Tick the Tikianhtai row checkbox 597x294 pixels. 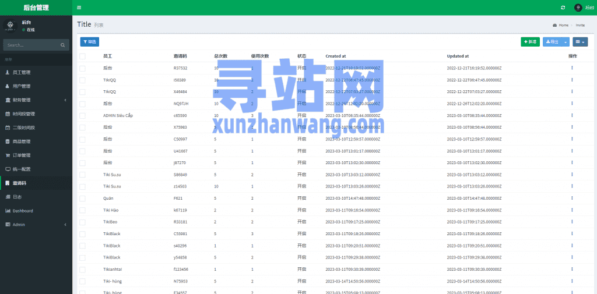click(x=83, y=270)
